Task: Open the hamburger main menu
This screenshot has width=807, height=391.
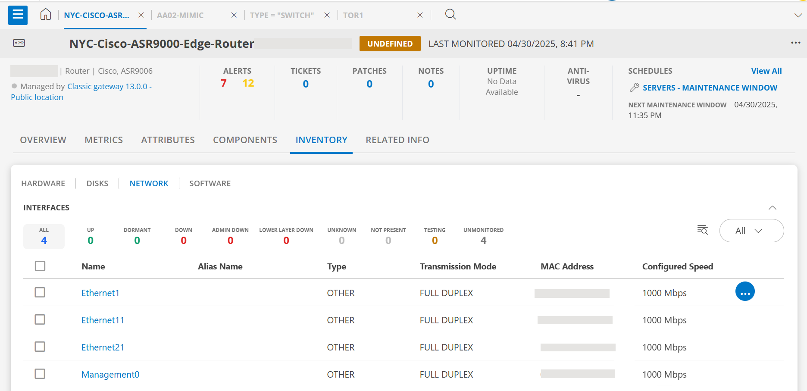Action: 18,15
